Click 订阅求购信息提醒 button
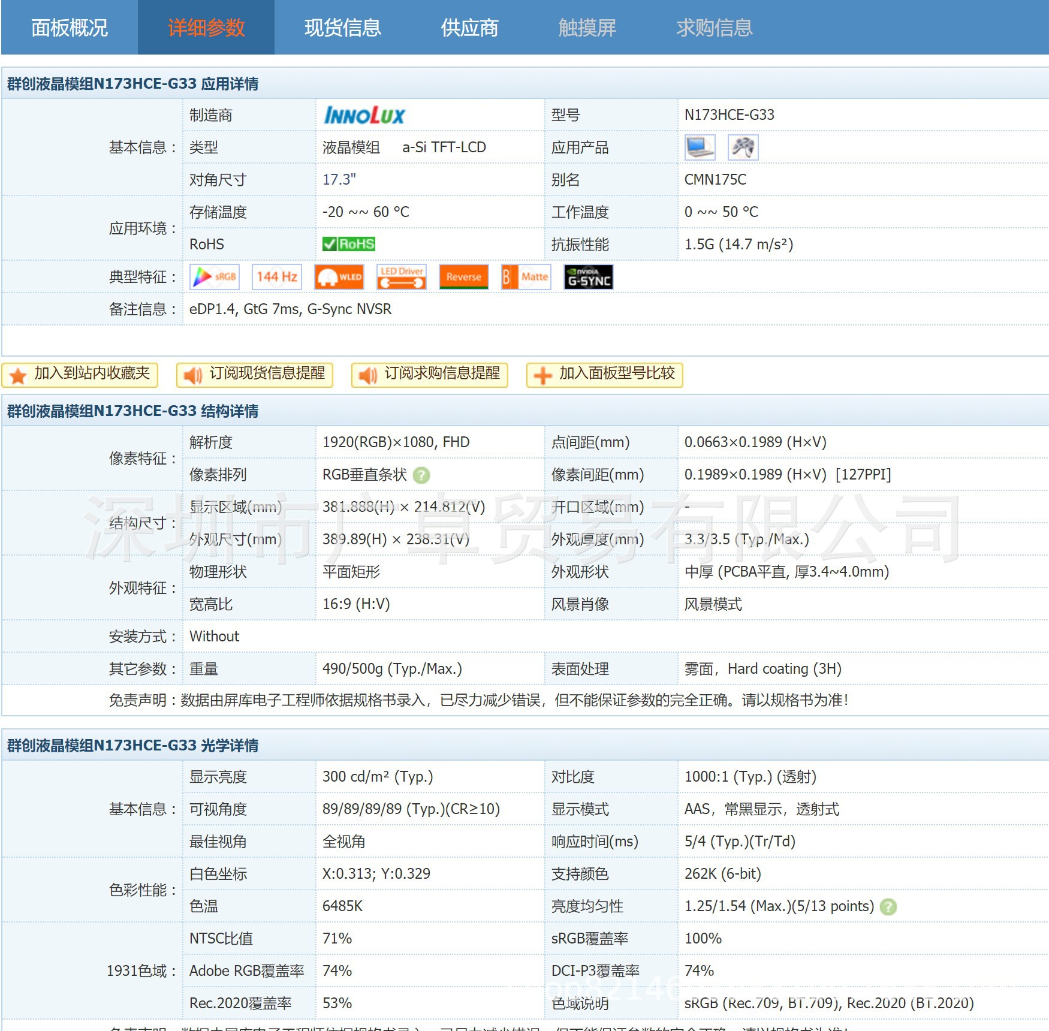This screenshot has height=1031, width=1049. coord(430,375)
